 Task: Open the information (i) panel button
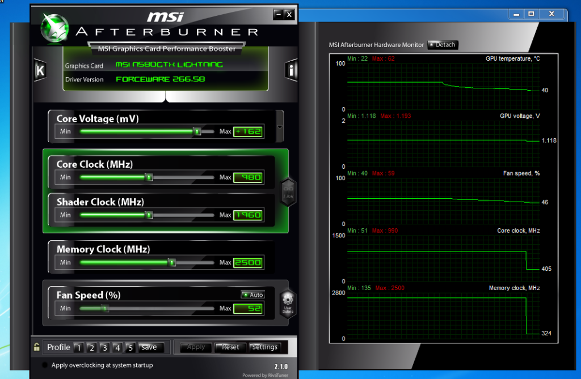click(x=291, y=71)
